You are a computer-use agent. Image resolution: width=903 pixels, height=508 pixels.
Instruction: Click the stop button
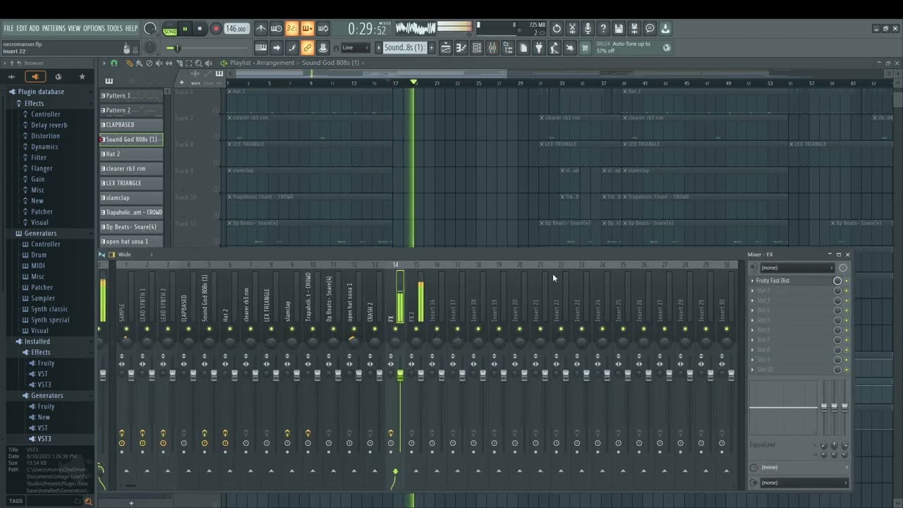pos(200,30)
